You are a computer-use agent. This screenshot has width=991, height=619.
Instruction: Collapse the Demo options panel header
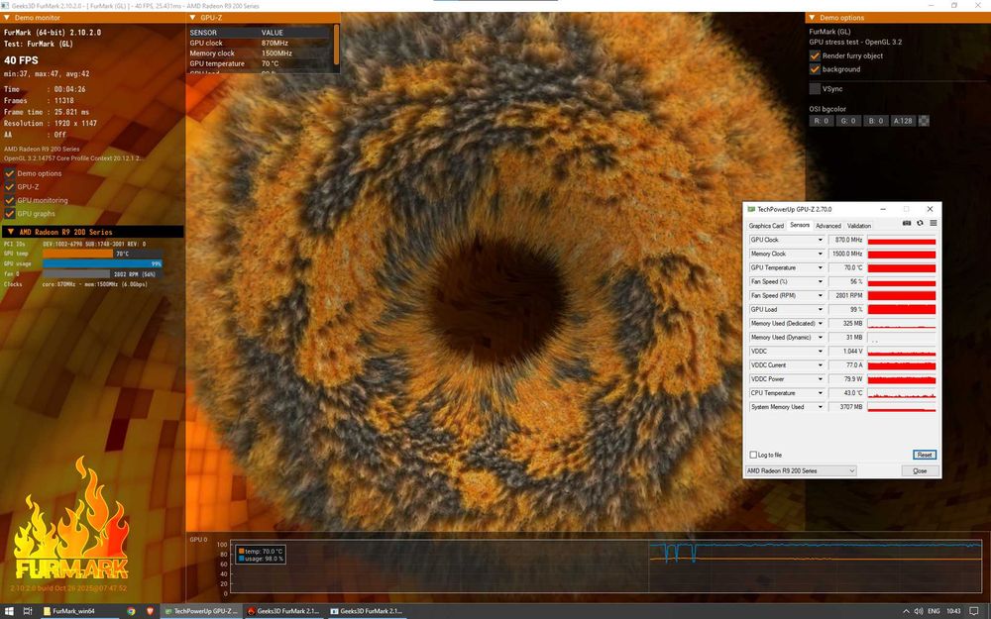click(811, 18)
